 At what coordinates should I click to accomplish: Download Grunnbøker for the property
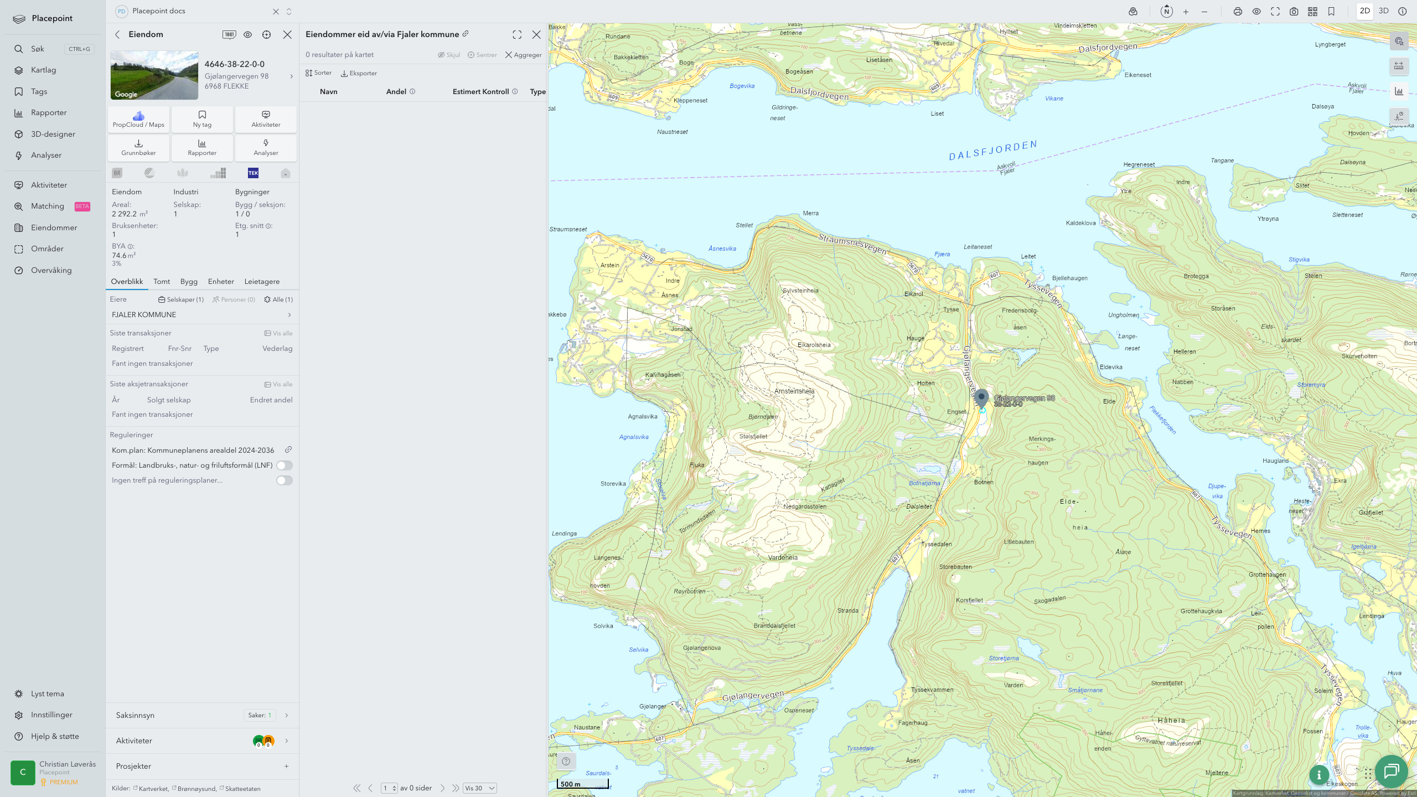138,148
